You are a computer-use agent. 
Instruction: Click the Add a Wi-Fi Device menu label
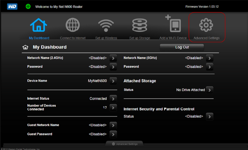point(173,38)
